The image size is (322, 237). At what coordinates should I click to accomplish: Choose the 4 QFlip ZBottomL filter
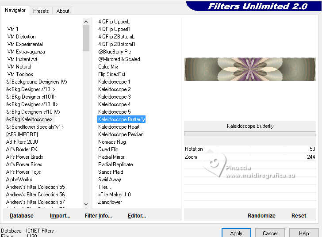116,37
